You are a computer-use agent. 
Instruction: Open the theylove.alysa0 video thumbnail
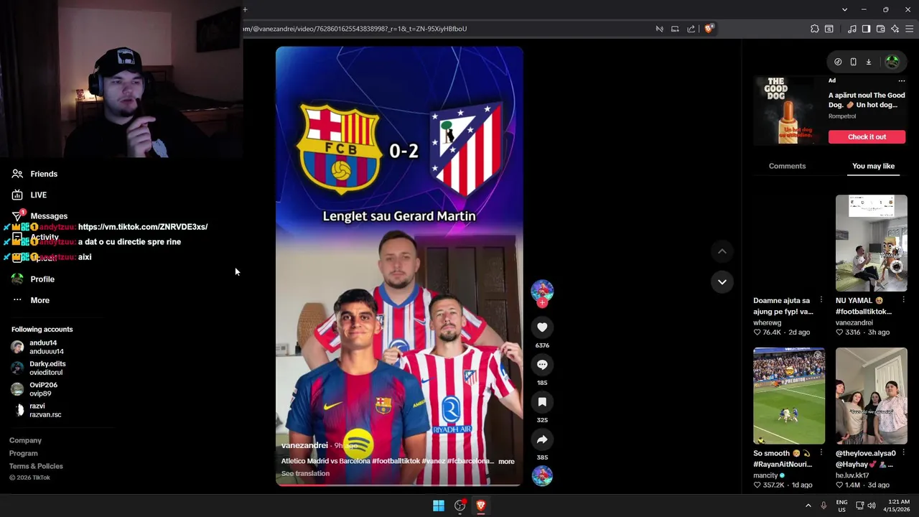pyautogui.click(x=871, y=396)
